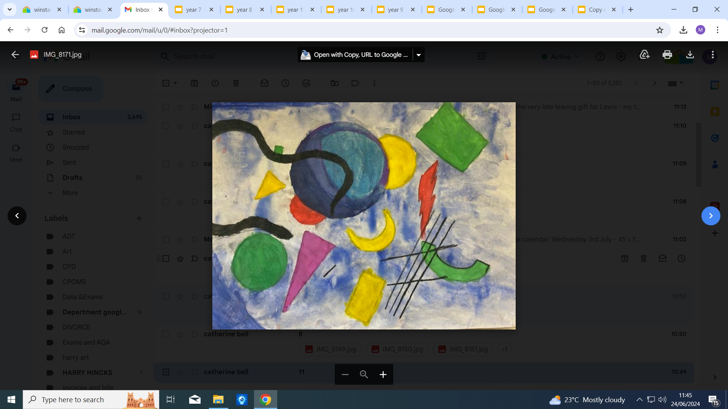Open Gmail support help icon

click(x=600, y=56)
